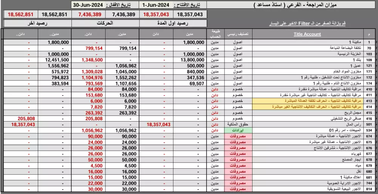Click account number 172 cell
This screenshot has width=378, height=194.
coord(369,77)
